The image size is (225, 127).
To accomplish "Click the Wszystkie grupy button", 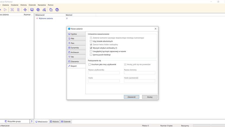I will (x=15, y=121).
